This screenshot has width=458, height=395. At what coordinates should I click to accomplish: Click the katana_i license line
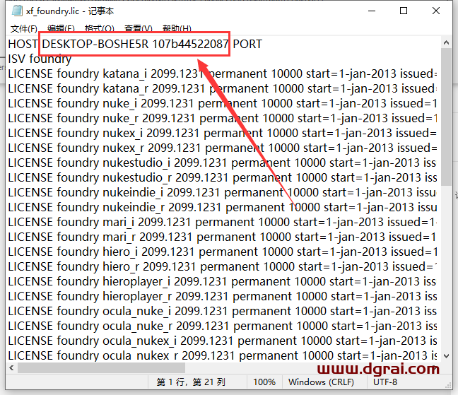click(223, 74)
